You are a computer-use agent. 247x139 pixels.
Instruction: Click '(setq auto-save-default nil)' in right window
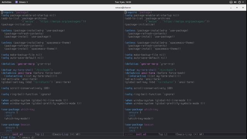click(x=146, y=58)
